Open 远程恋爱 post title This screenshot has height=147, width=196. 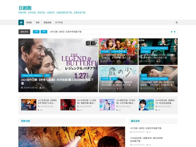pos(158,84)
